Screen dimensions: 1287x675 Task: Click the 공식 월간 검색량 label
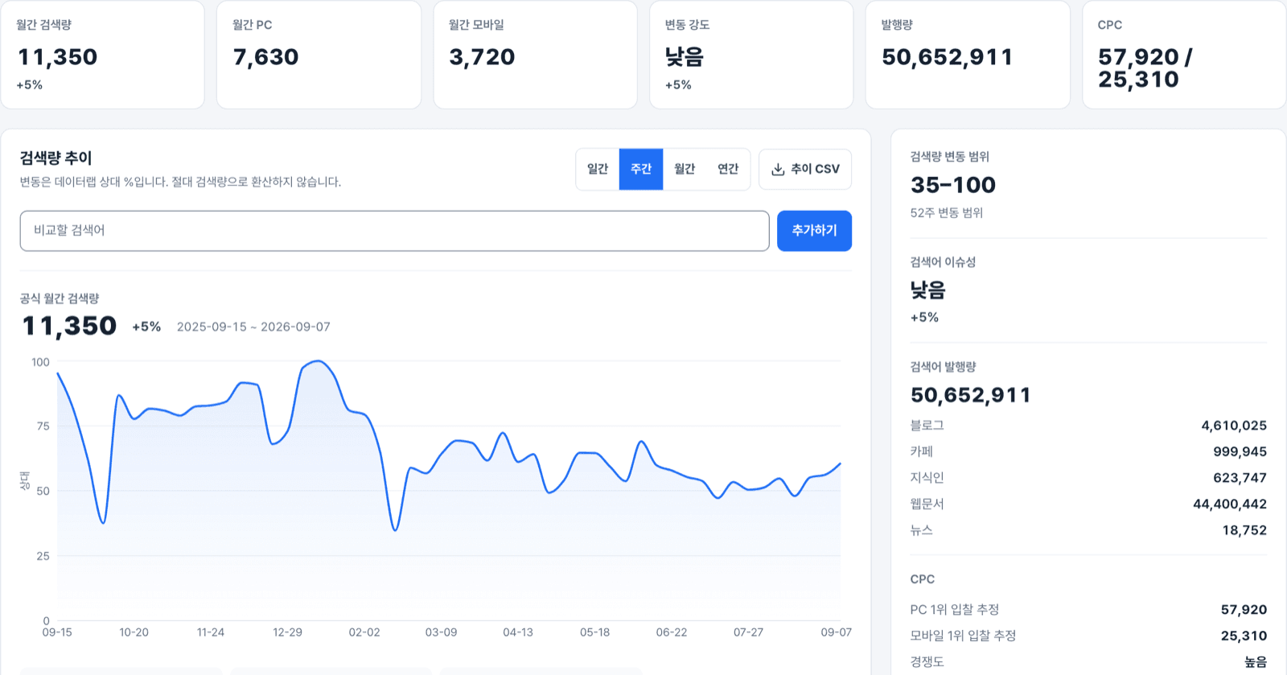pos(60,298)
